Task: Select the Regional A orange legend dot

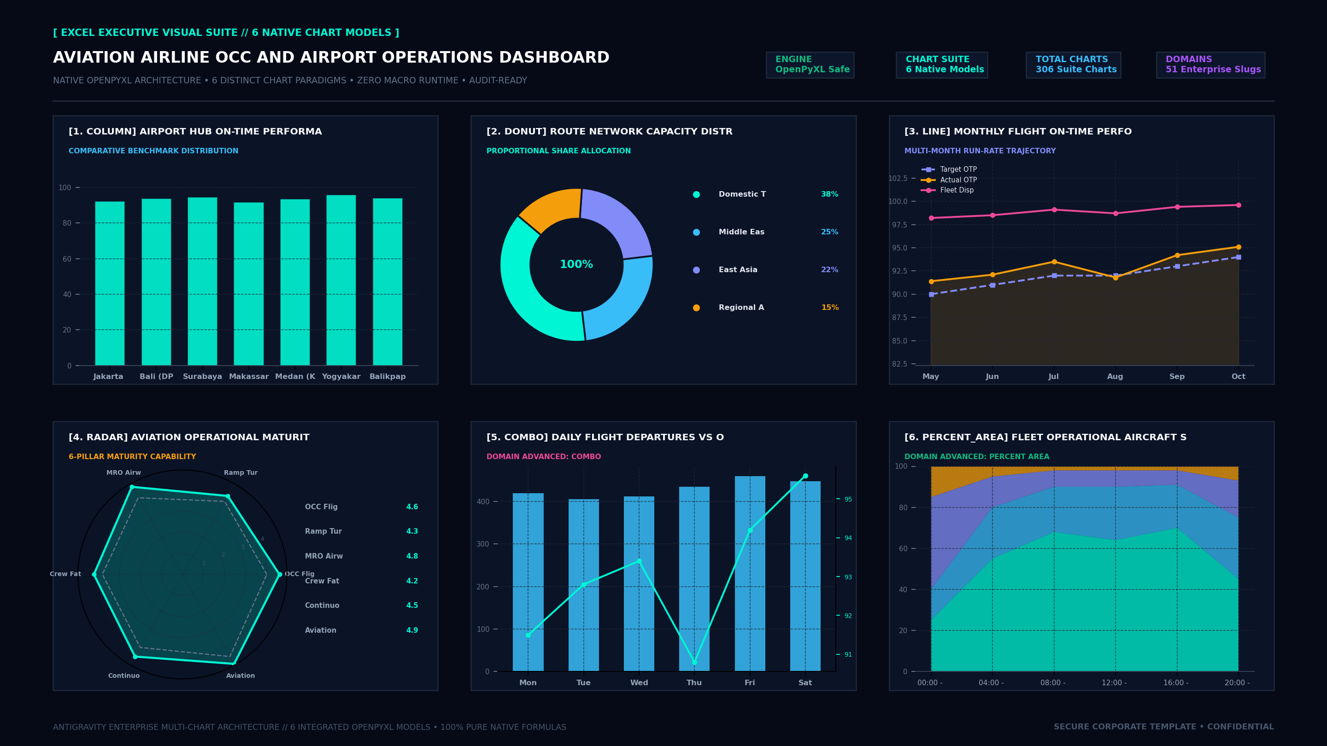Action: [697, 308]
